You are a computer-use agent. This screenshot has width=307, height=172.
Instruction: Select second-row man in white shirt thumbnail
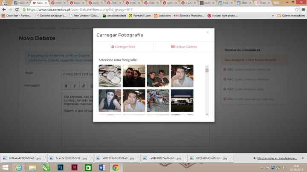click(x=134, y=101)
